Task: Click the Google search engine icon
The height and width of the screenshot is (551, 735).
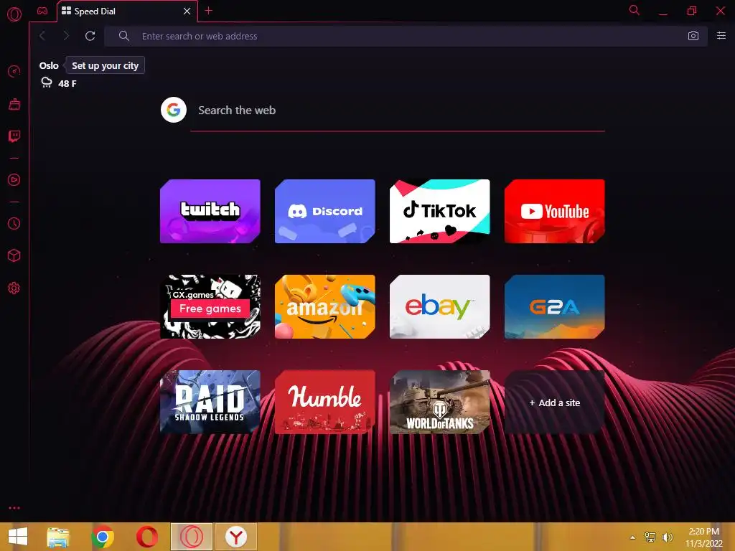Action: point(174,110)
